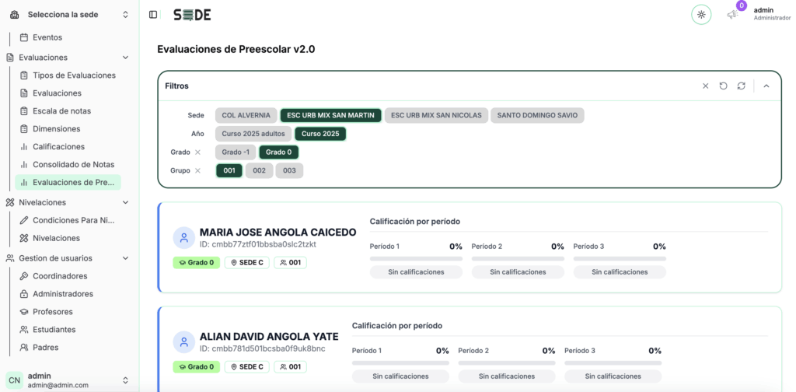Refresh filters with the circular arrows icon
796x392 pixels.
tap(741, 86)
